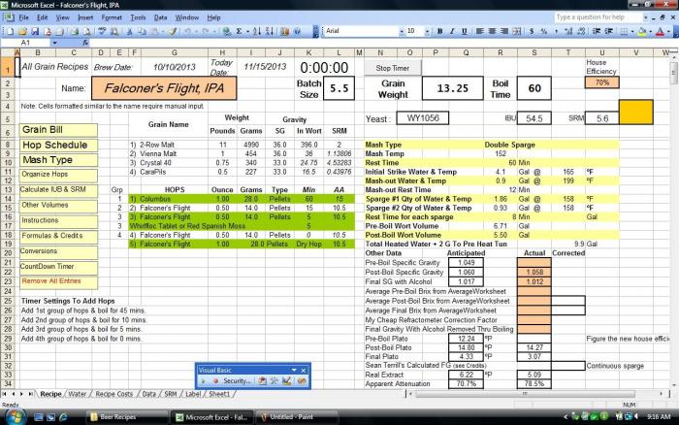Open the Tools menu
The height and width of the screenshot is (425, 679).
tap(138, 17)
